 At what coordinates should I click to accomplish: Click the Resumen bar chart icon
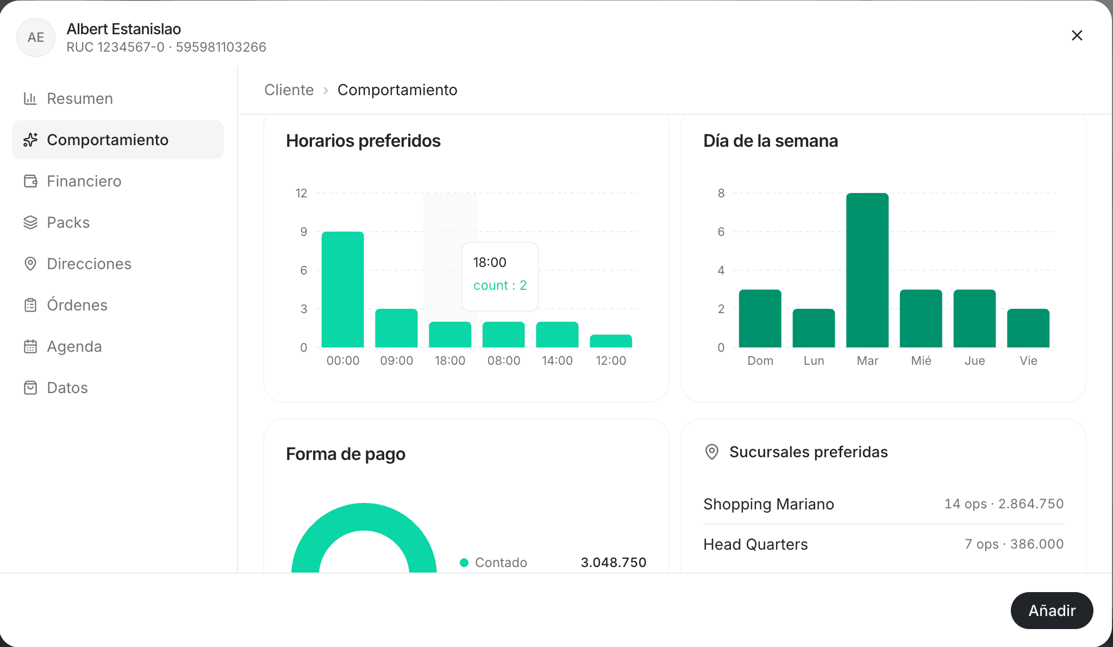(x=30, y=98)
